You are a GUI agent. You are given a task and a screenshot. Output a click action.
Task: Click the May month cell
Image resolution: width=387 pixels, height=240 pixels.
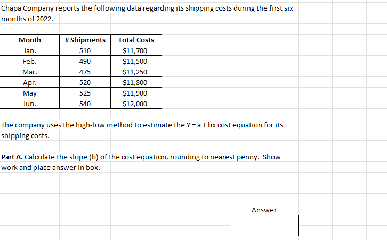click(30, 93)
